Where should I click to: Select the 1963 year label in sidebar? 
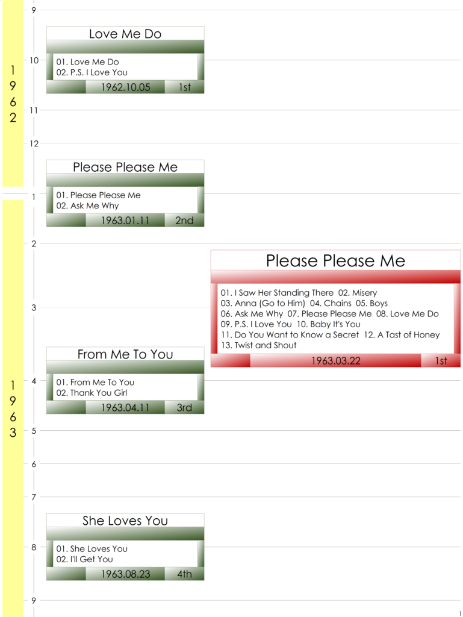[13, 409]
